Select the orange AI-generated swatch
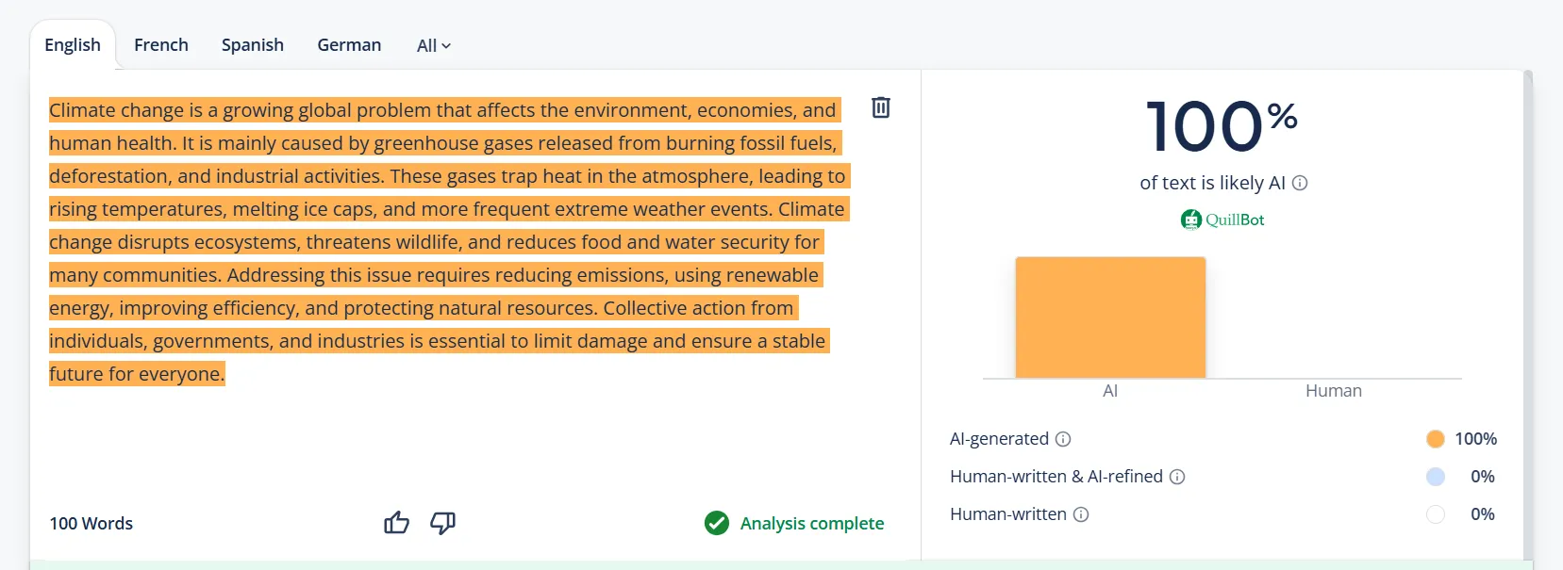Viewport: 1563px width, 570px height. point(1436,438)
